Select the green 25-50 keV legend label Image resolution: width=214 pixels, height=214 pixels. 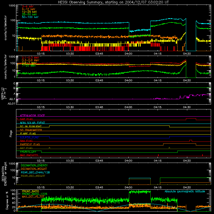29,14
